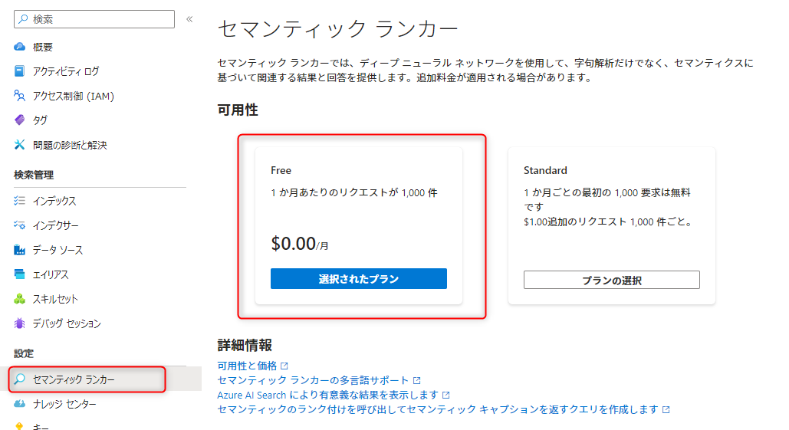The height and width of the screenshot is (430, 789).
Task: Select セマンティック ランカー in settings
Action: [x=87, y=379]
